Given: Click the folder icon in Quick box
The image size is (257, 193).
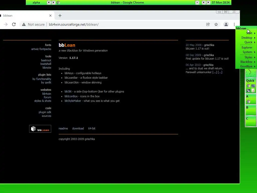Looking at the screenshot, I should point(253,90).
